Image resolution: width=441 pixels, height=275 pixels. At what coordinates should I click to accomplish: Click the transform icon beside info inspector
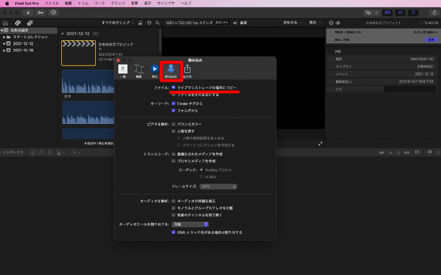(338, 23)
